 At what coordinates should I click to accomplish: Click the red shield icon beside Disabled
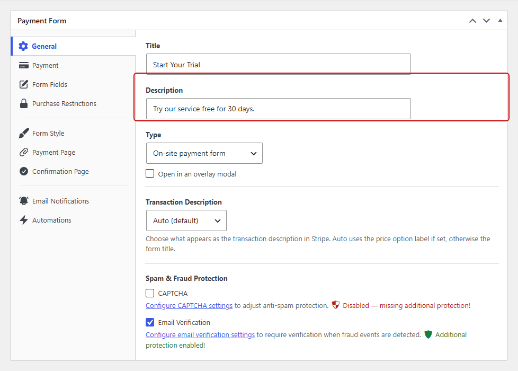point(336,305)
